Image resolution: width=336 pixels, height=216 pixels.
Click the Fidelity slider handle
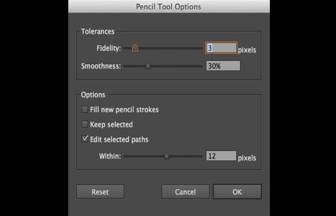[135, 48]
